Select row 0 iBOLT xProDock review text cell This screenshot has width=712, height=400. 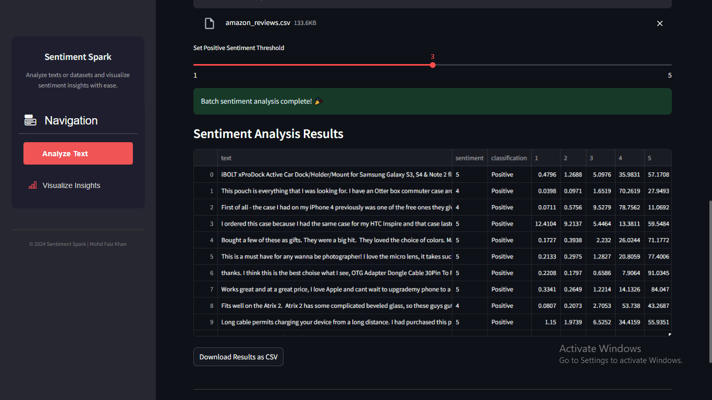(x=335, y=174)
